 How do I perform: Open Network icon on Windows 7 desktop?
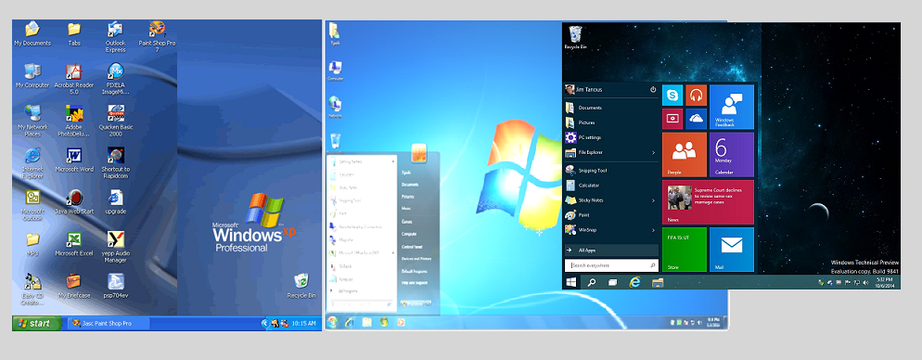point(336,107)
